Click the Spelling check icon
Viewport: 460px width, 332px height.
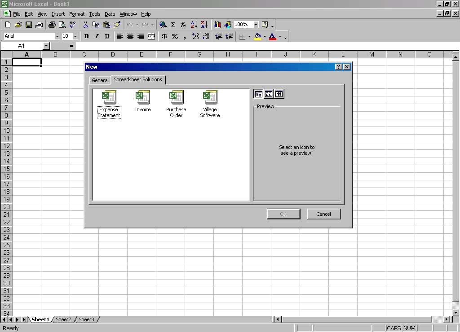pyautogui.click(x=72, y=25)
